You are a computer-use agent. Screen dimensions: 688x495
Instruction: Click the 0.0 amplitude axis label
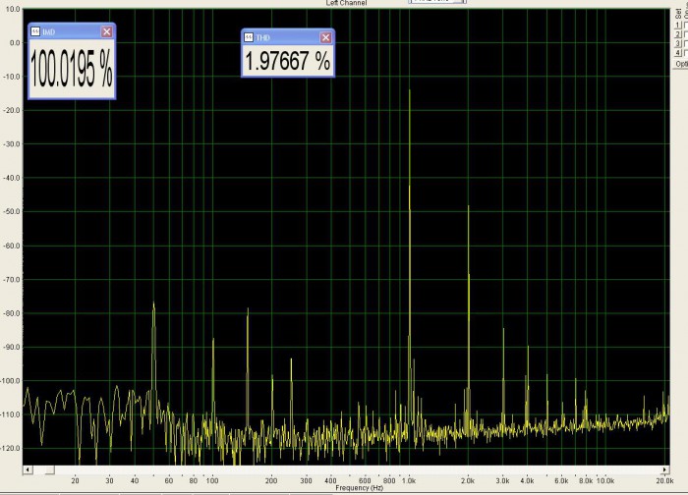[15, 42]
